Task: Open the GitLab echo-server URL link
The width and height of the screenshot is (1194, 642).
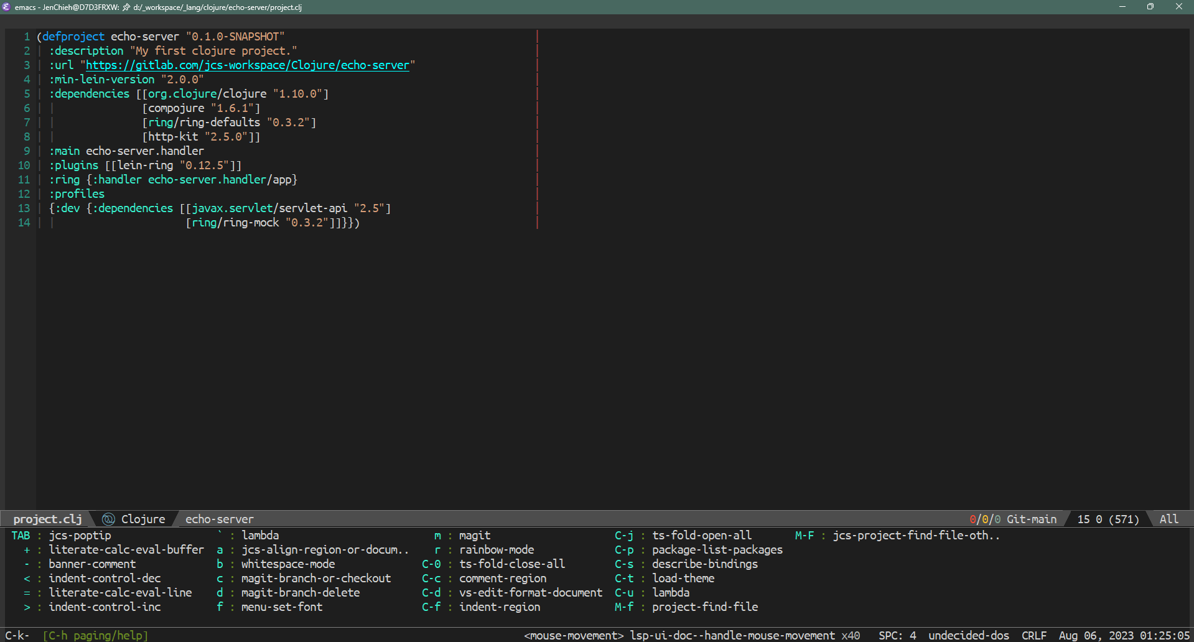Action: tap(247, 65)
